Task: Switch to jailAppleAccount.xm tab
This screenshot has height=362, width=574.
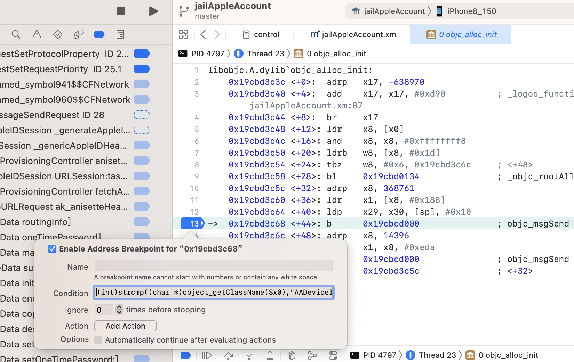Action: 353,34
